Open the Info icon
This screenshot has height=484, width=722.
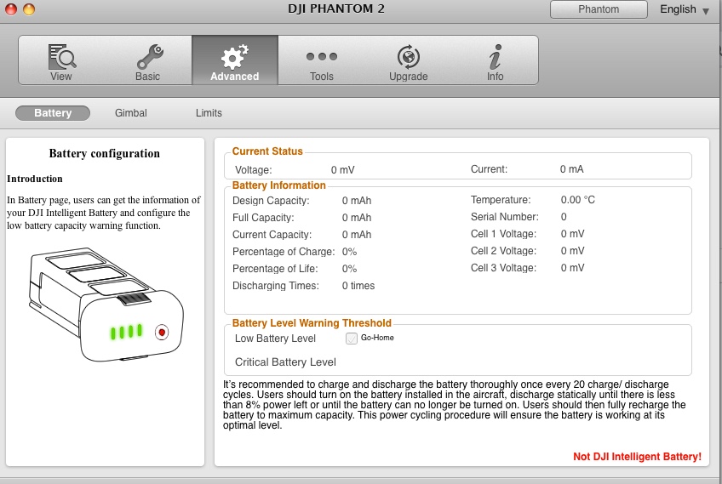click(495, 57)
